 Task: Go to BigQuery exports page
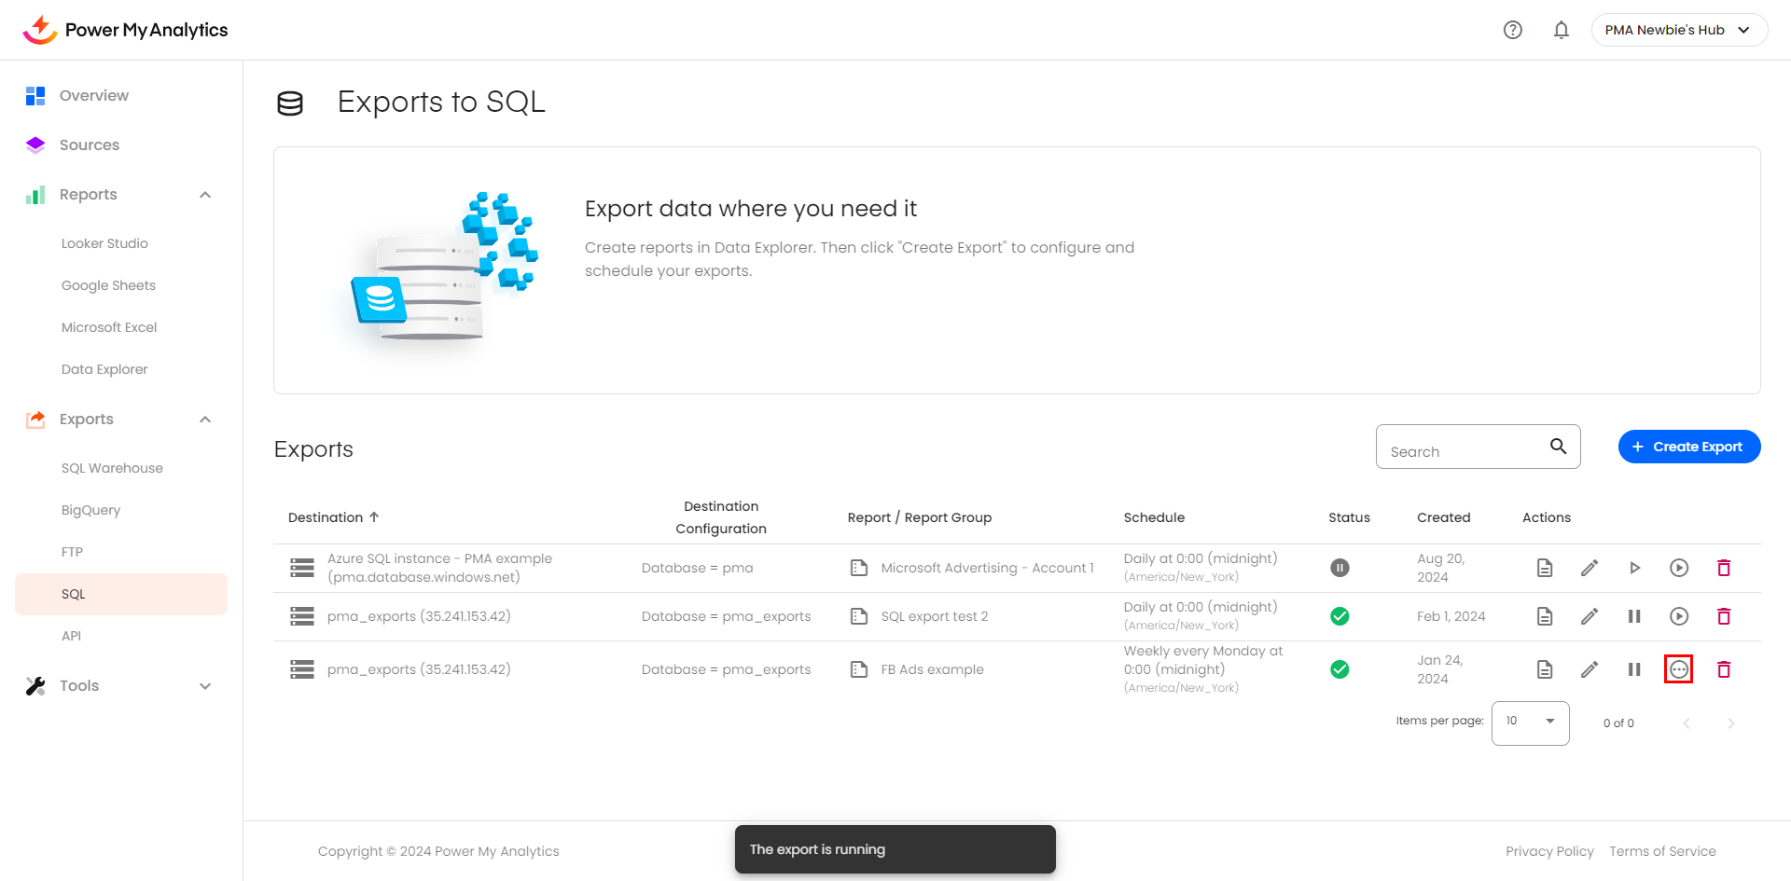90,510
